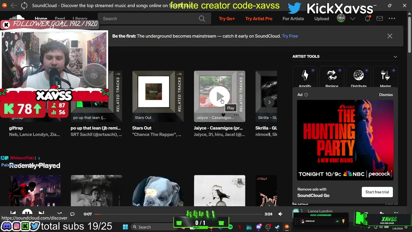
Task: Click the "Chance The Rapper" artists line
Action: [x=156, y=134]
